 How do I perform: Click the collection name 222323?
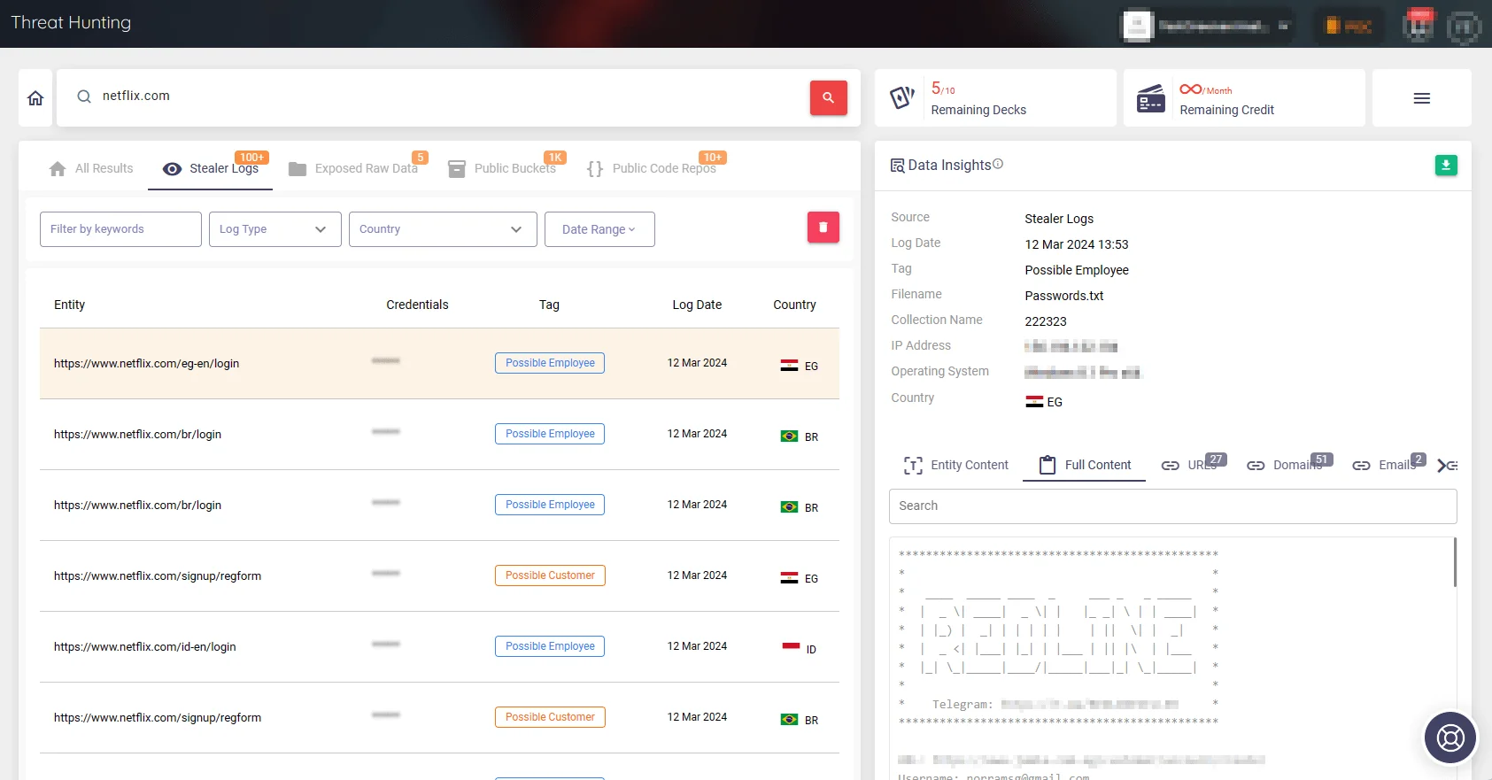[1046, 321]
